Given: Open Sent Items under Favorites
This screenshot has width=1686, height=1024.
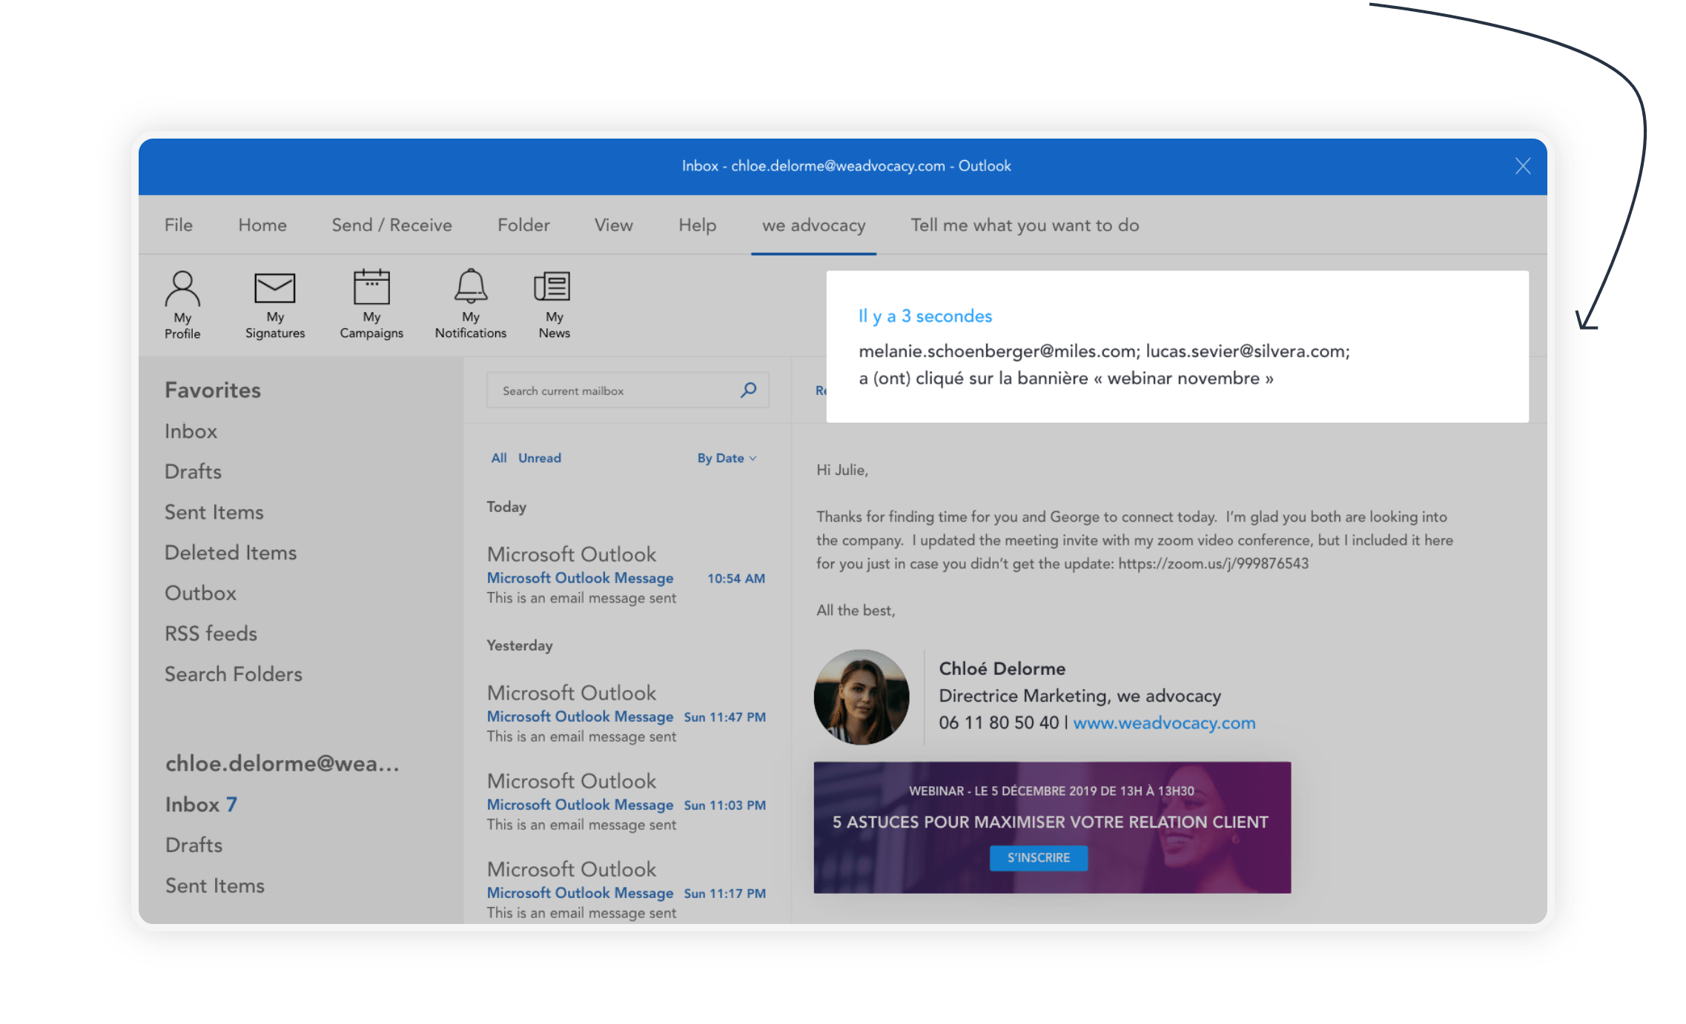Looking at the screenshot, I should coord(214,512).
